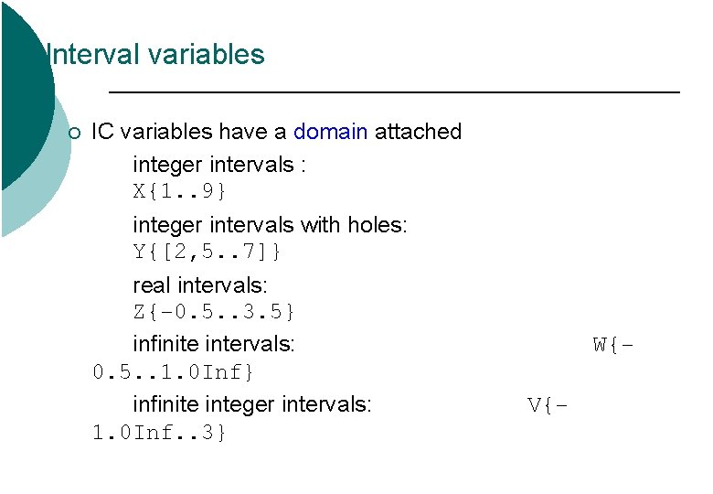This screenshot has width=713, height=494.
Task: Select the "infinite intervals:" text line
Action: (214, 344)
